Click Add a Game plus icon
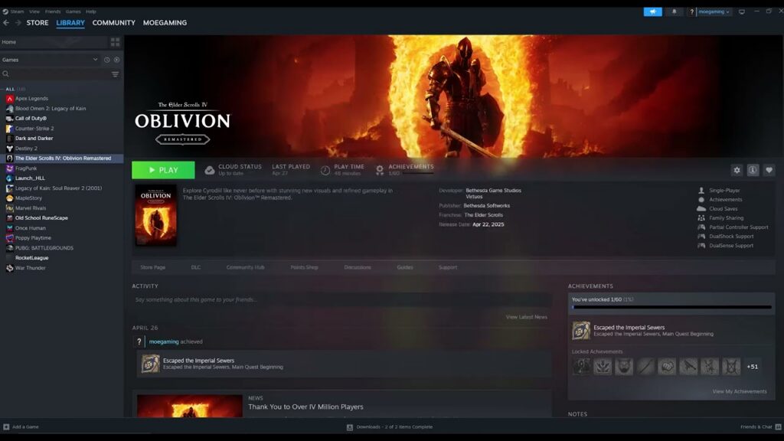This screenshot has height=441, width=784. (6, 427)
